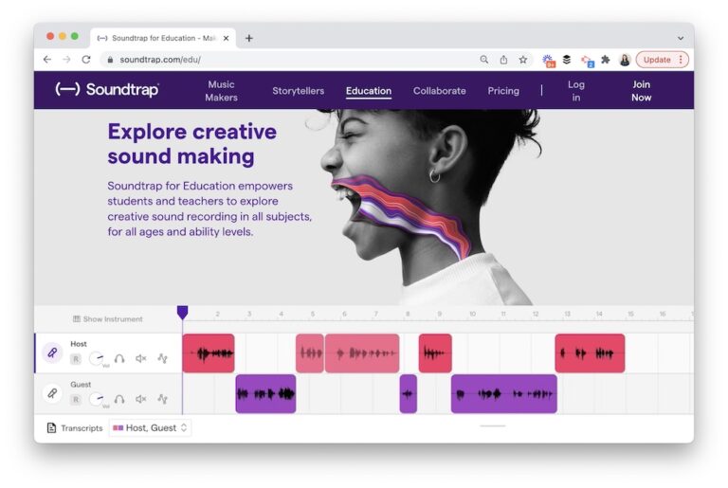Toggle record arm on Host track
The width and height of the screenshot is (728, 488).
(76, 359)
